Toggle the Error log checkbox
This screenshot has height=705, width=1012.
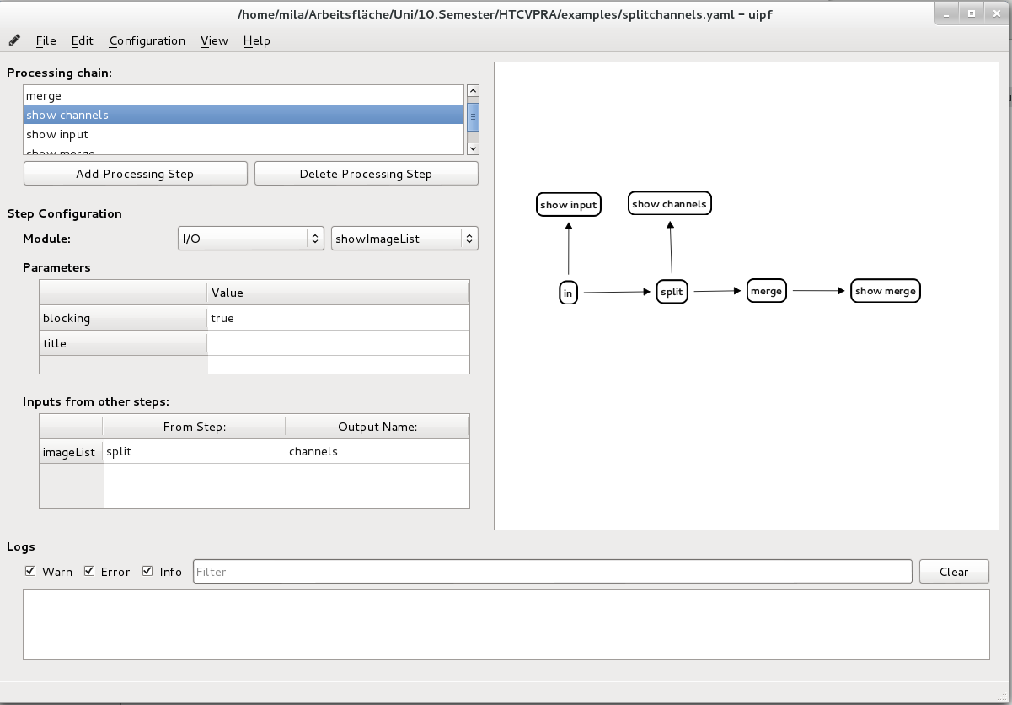pyautogui.click(x=89, y=571)
